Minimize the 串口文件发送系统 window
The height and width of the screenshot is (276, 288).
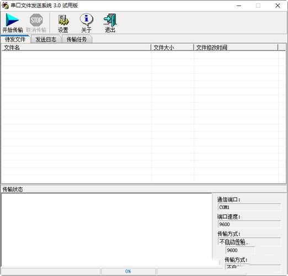pos(239,6)
